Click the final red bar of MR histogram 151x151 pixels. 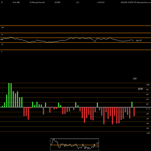(x=134, y=112)
